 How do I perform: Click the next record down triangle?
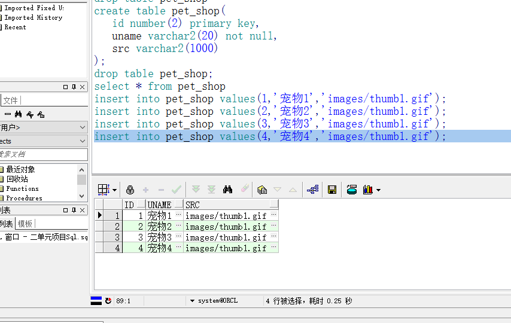277,190
